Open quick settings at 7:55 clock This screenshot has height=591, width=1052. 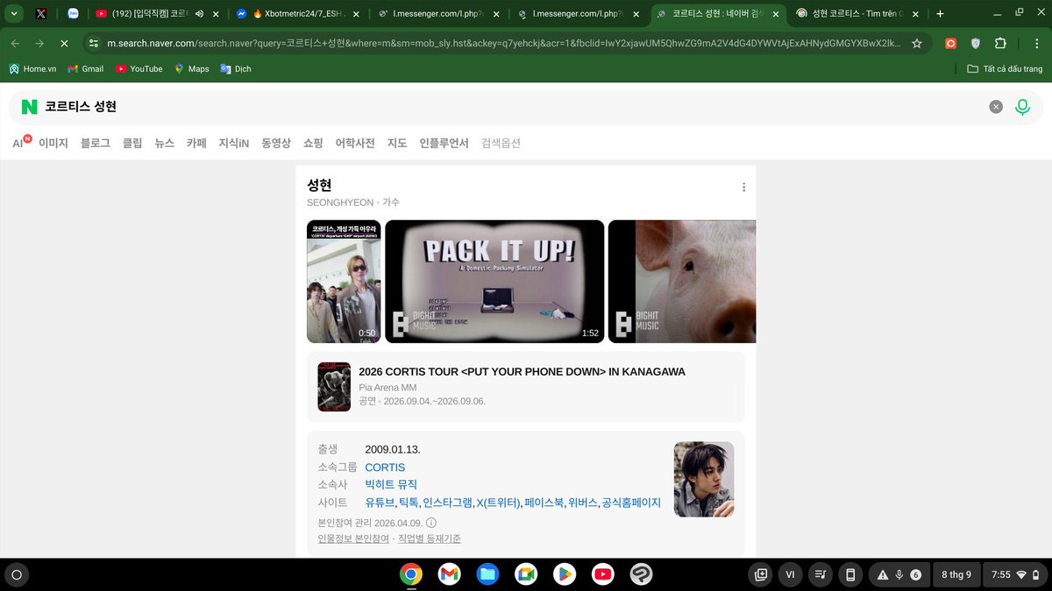(x=1015, y=574)
